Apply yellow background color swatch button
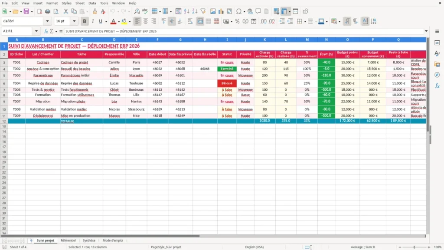 (124, 21)
